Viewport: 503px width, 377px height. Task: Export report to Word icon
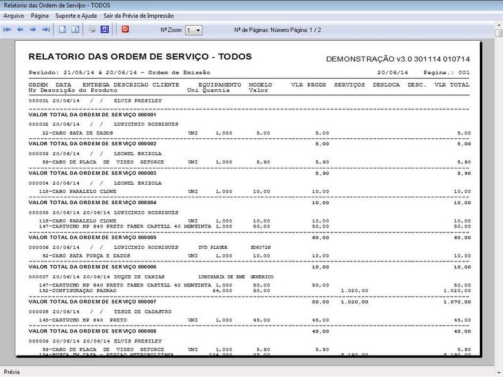[x=104, y=30]
